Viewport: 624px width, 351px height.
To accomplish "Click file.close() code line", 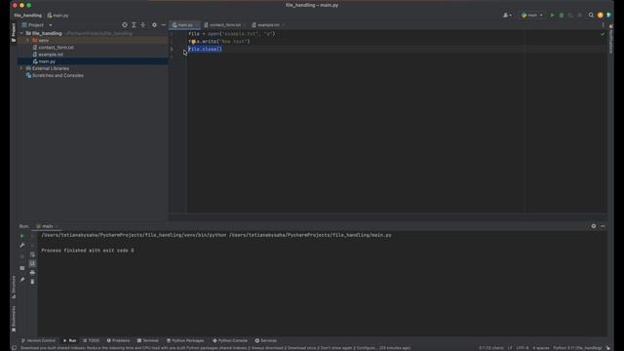I will click(205, 49).
